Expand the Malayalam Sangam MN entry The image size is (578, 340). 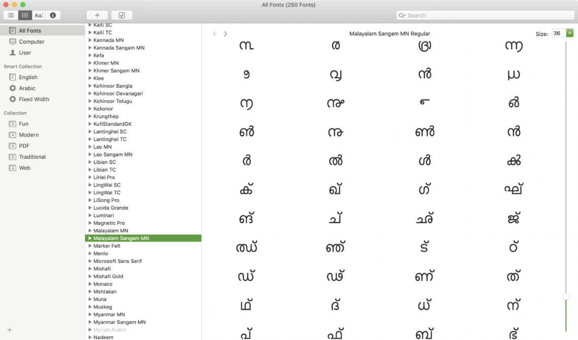90,238
